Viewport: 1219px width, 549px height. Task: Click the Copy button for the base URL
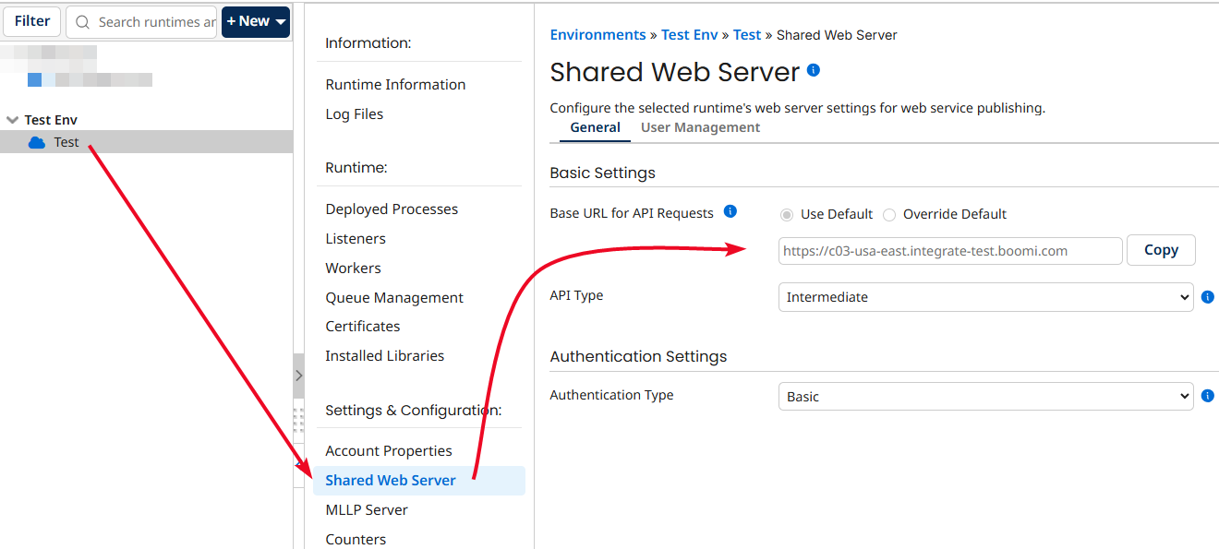1161,249
